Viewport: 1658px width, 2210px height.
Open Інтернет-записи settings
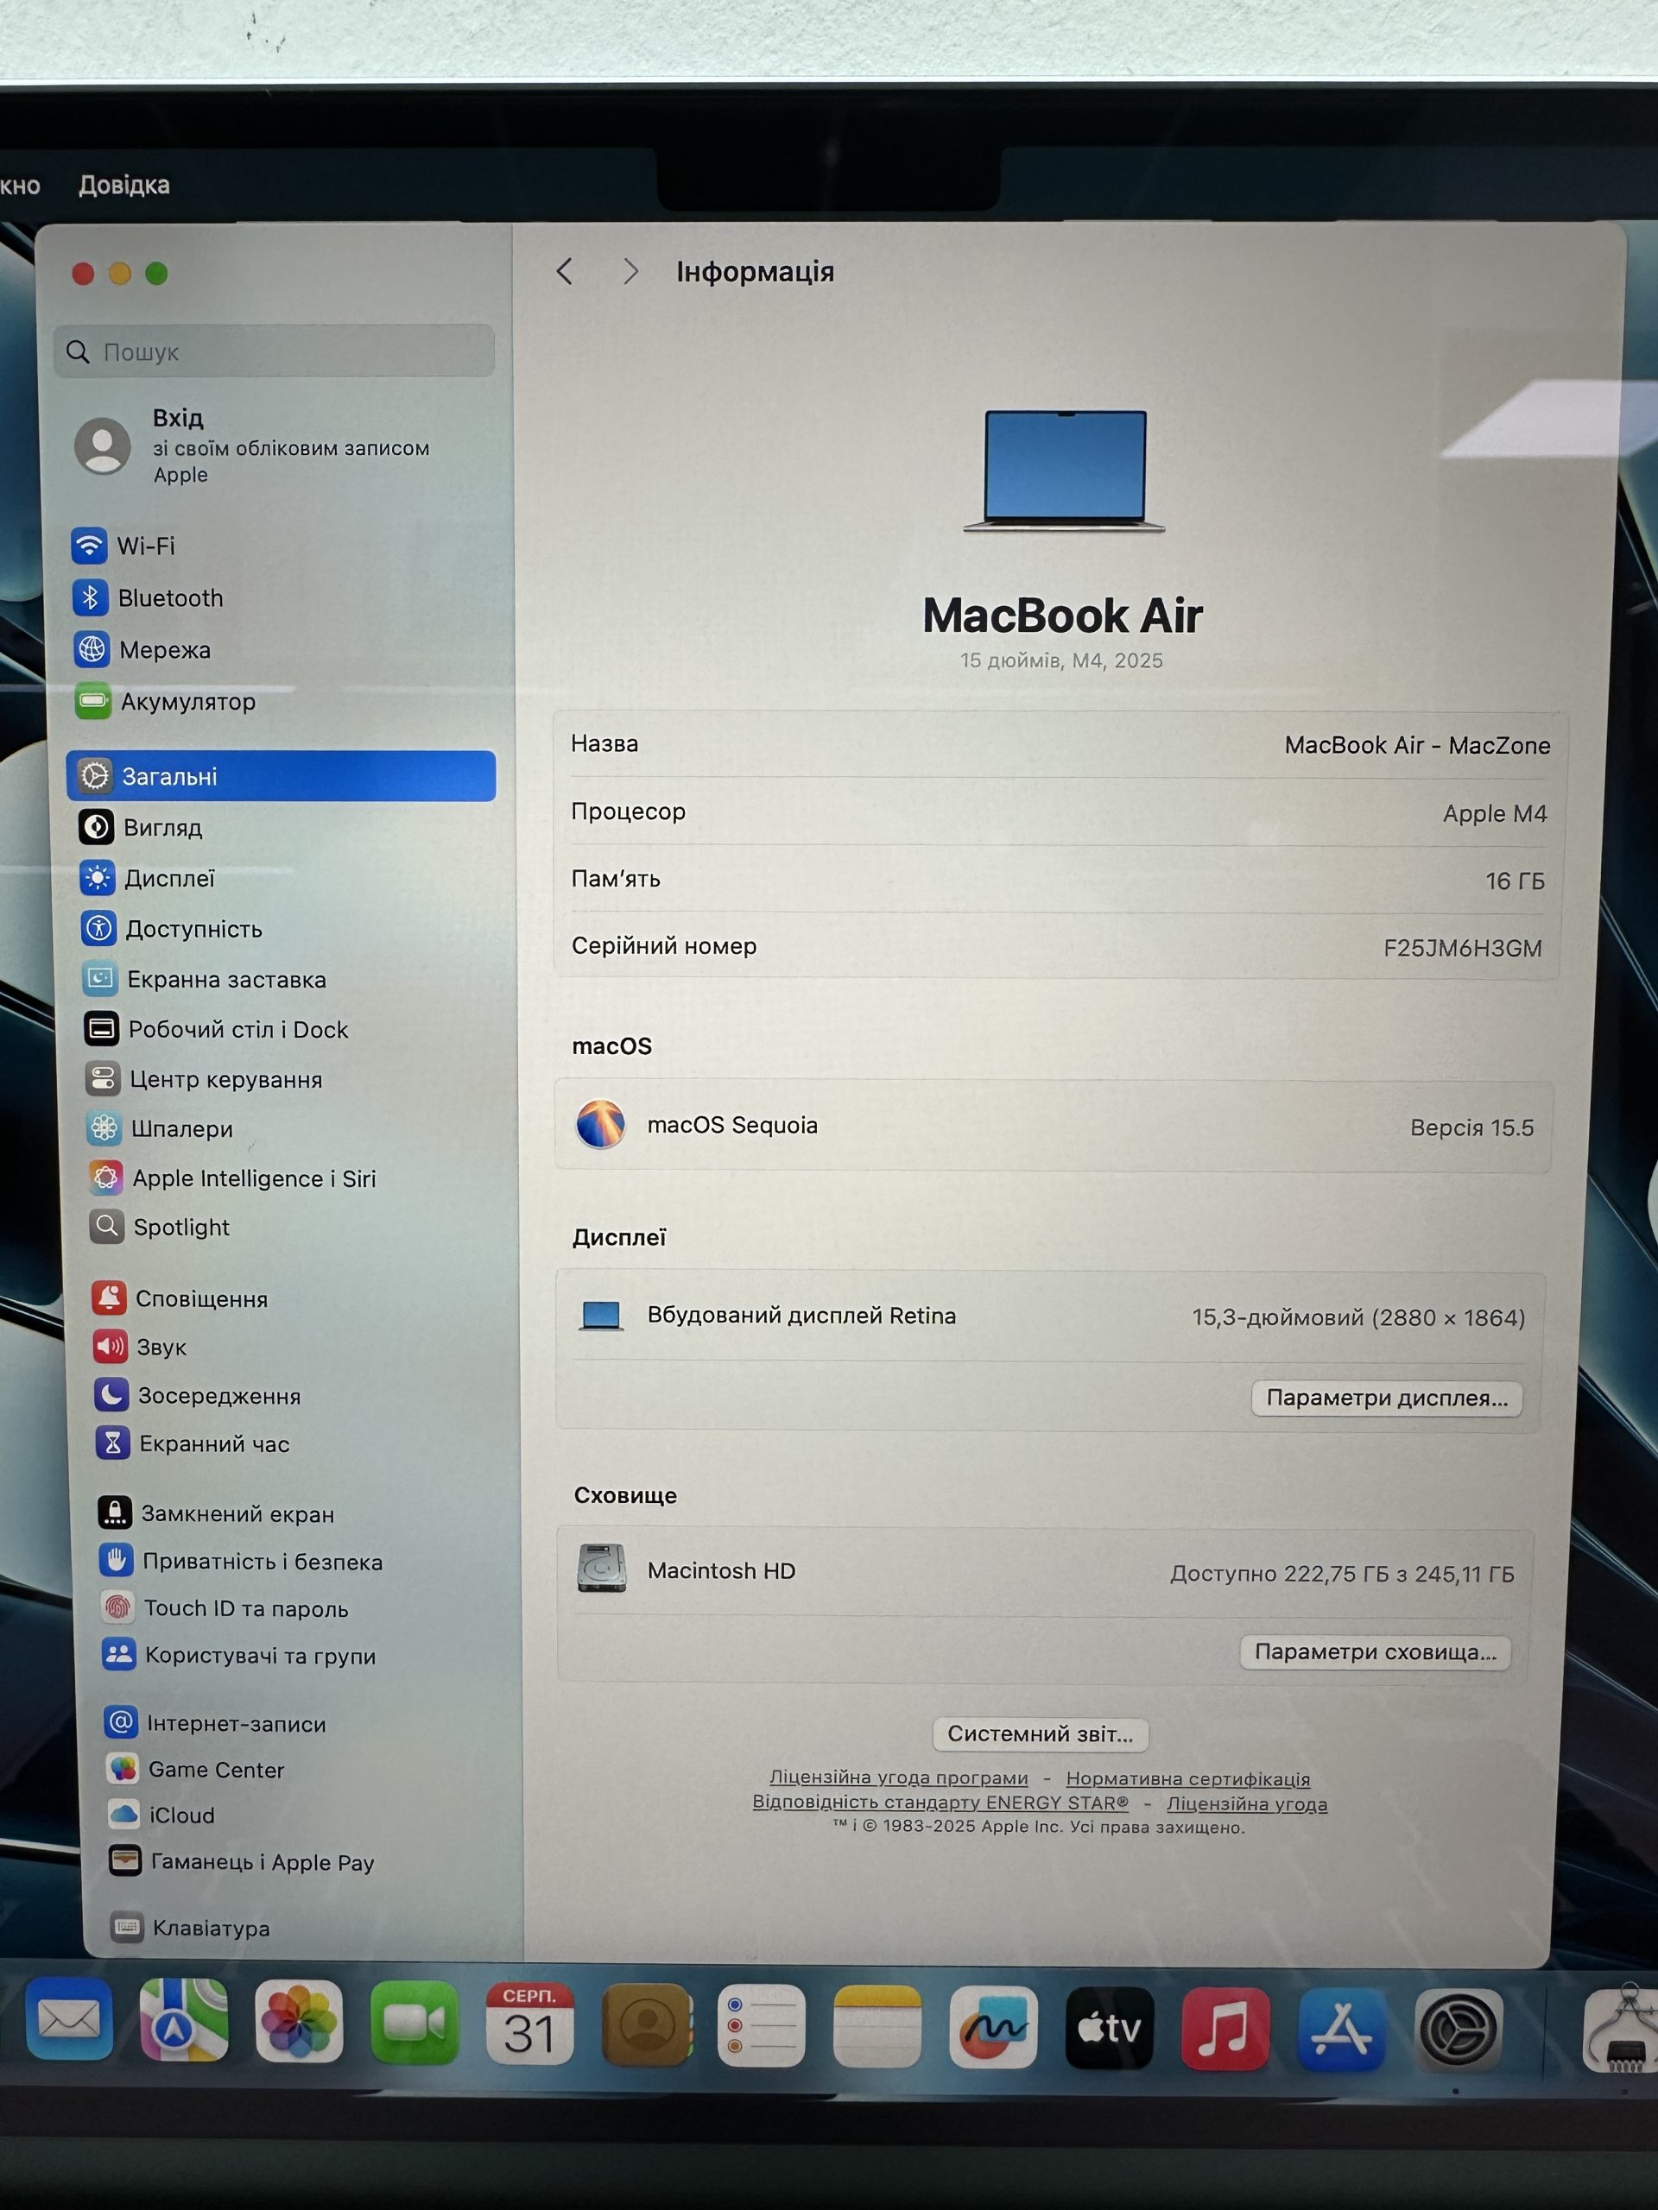[216, 1722]
